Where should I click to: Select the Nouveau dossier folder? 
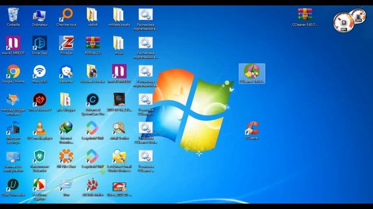tap(93, 74)
